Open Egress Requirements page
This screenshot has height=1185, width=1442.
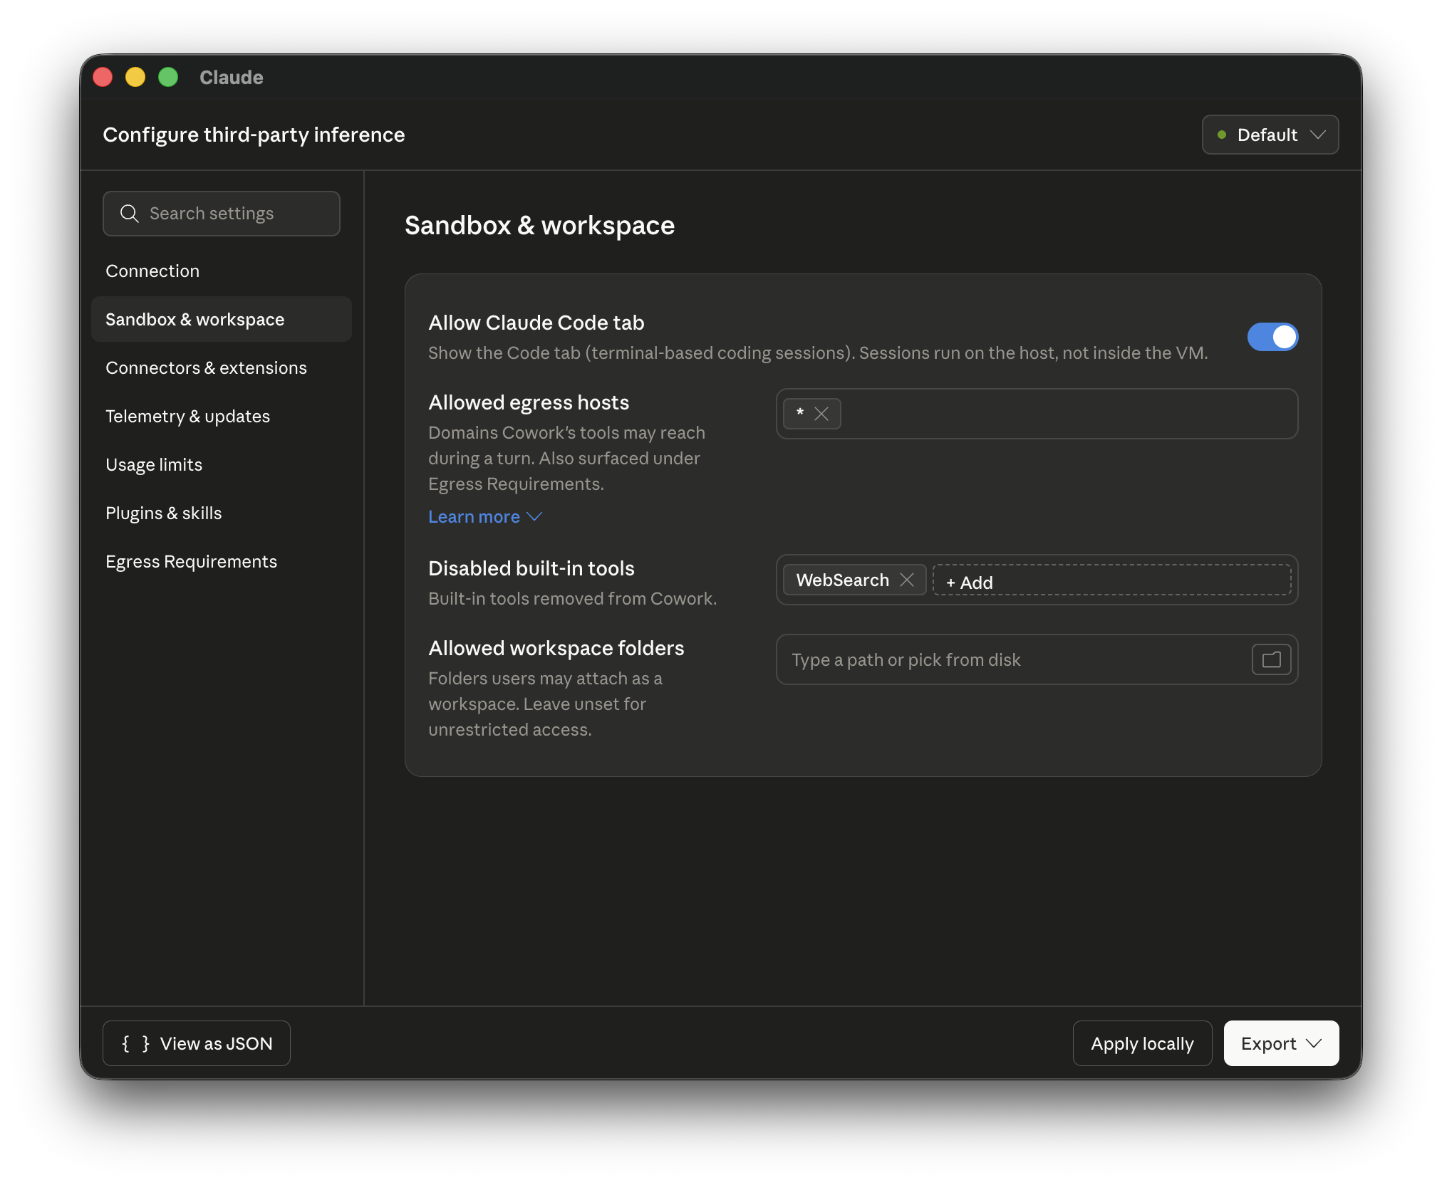click(x=222, y=562)
